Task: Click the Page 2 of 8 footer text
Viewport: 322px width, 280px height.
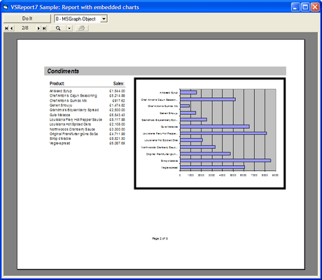Action: point(160,239)
